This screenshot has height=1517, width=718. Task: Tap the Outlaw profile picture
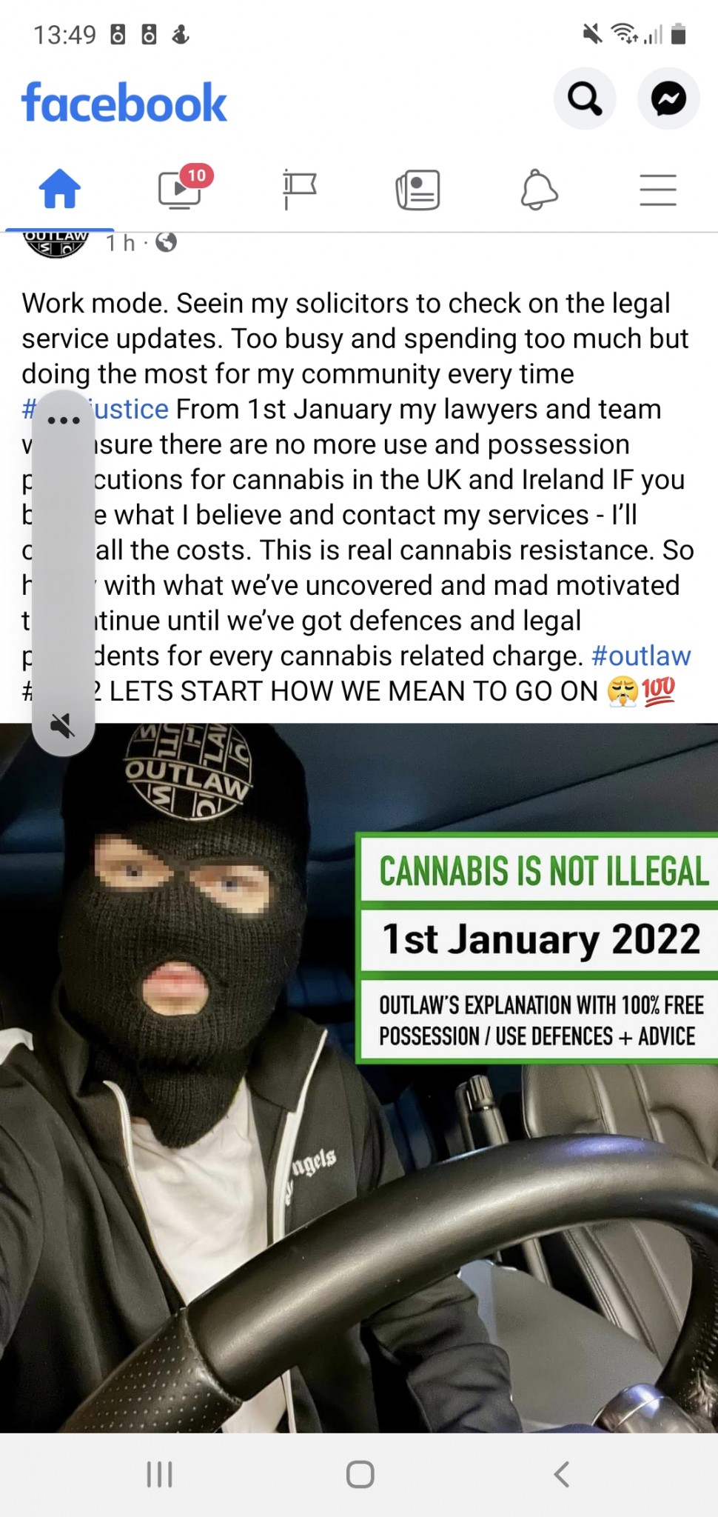(x=56, y=244)
